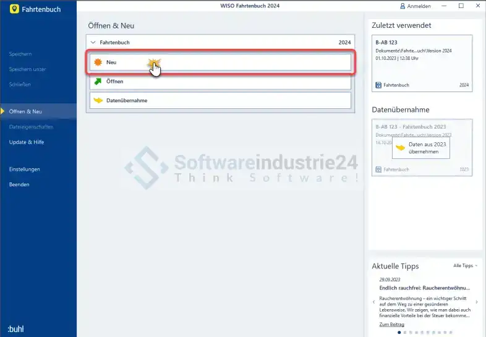Screen dimensions: 486x337
Task: Click the Öffnen button
Action: (220, 82)
